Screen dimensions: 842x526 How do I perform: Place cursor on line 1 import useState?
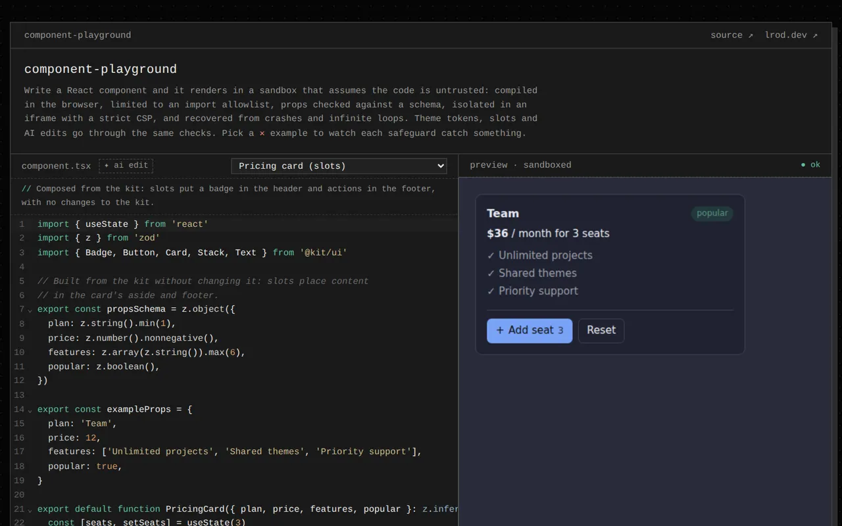click(123, 224)
